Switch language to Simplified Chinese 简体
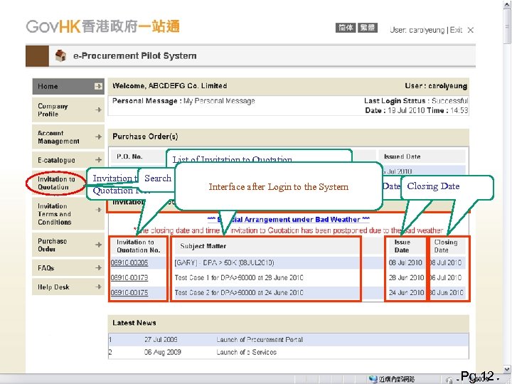Viewport: 512px width, 384px height. coord(346,28)
